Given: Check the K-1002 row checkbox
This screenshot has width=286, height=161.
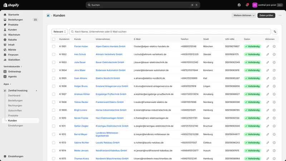Looking at the screenshot, I should point(54,54).
